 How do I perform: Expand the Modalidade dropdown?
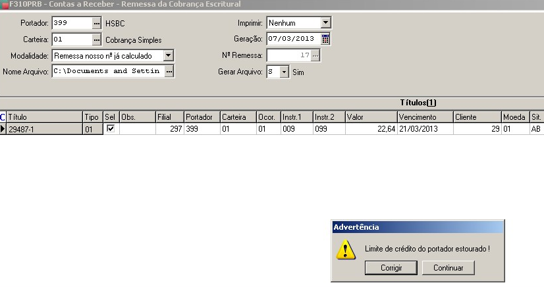click(168, 55)
